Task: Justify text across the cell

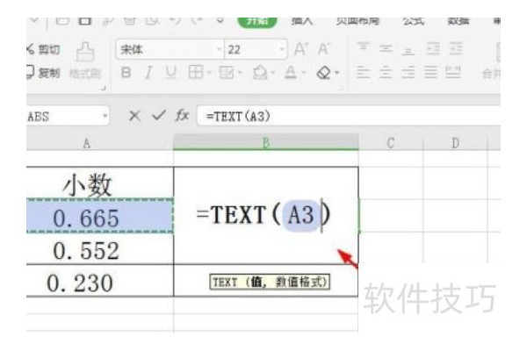Action: click(x=430, y=72)
